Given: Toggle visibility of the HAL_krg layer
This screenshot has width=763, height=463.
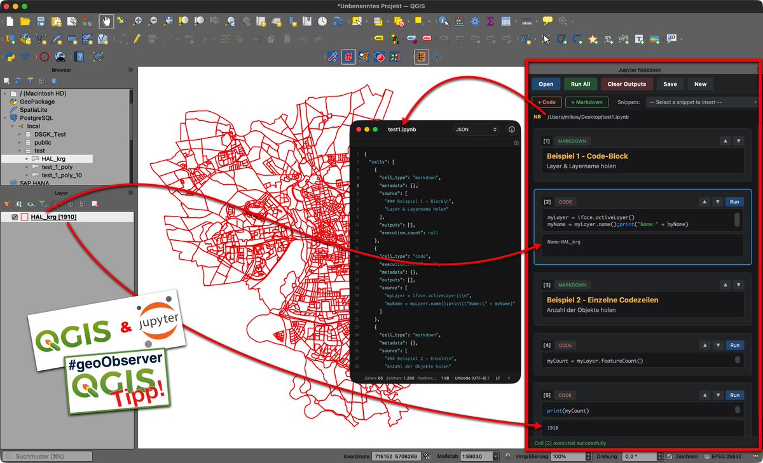Looking at the screenshot, I should [x=16, y=216].
